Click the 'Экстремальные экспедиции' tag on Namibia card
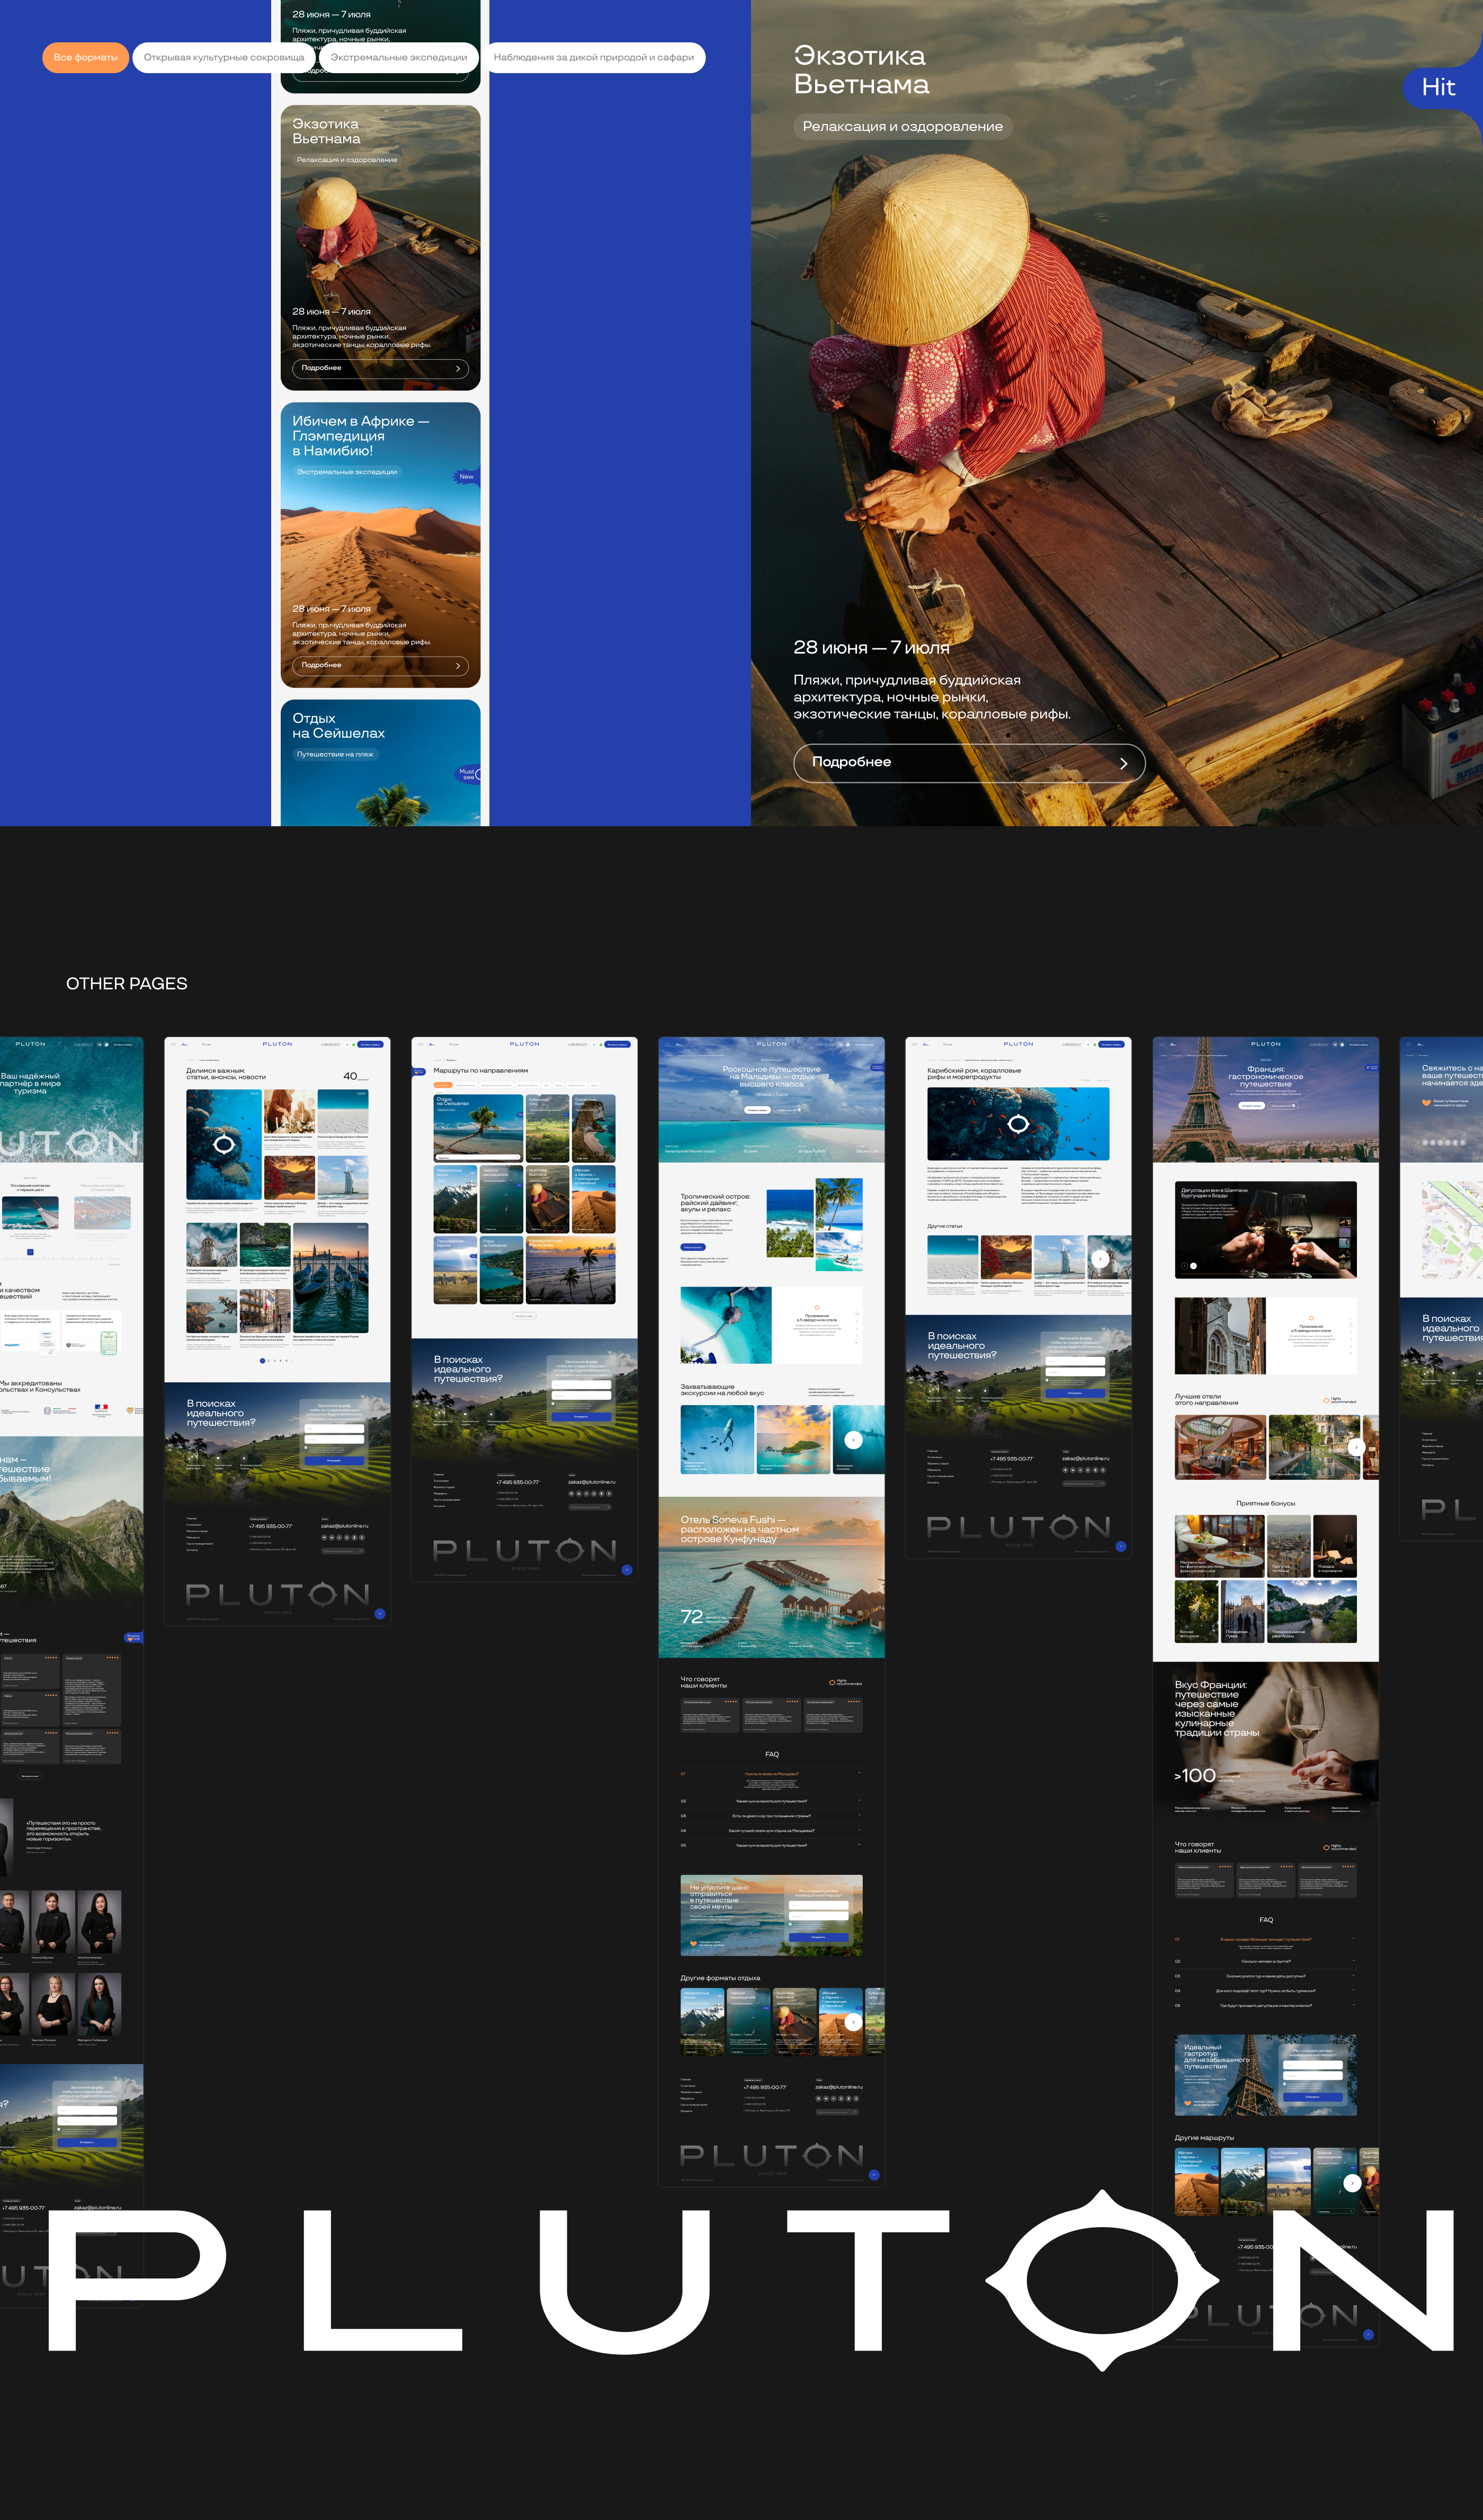This screenshot has width=1483, height=2520. tap(347, 472)
